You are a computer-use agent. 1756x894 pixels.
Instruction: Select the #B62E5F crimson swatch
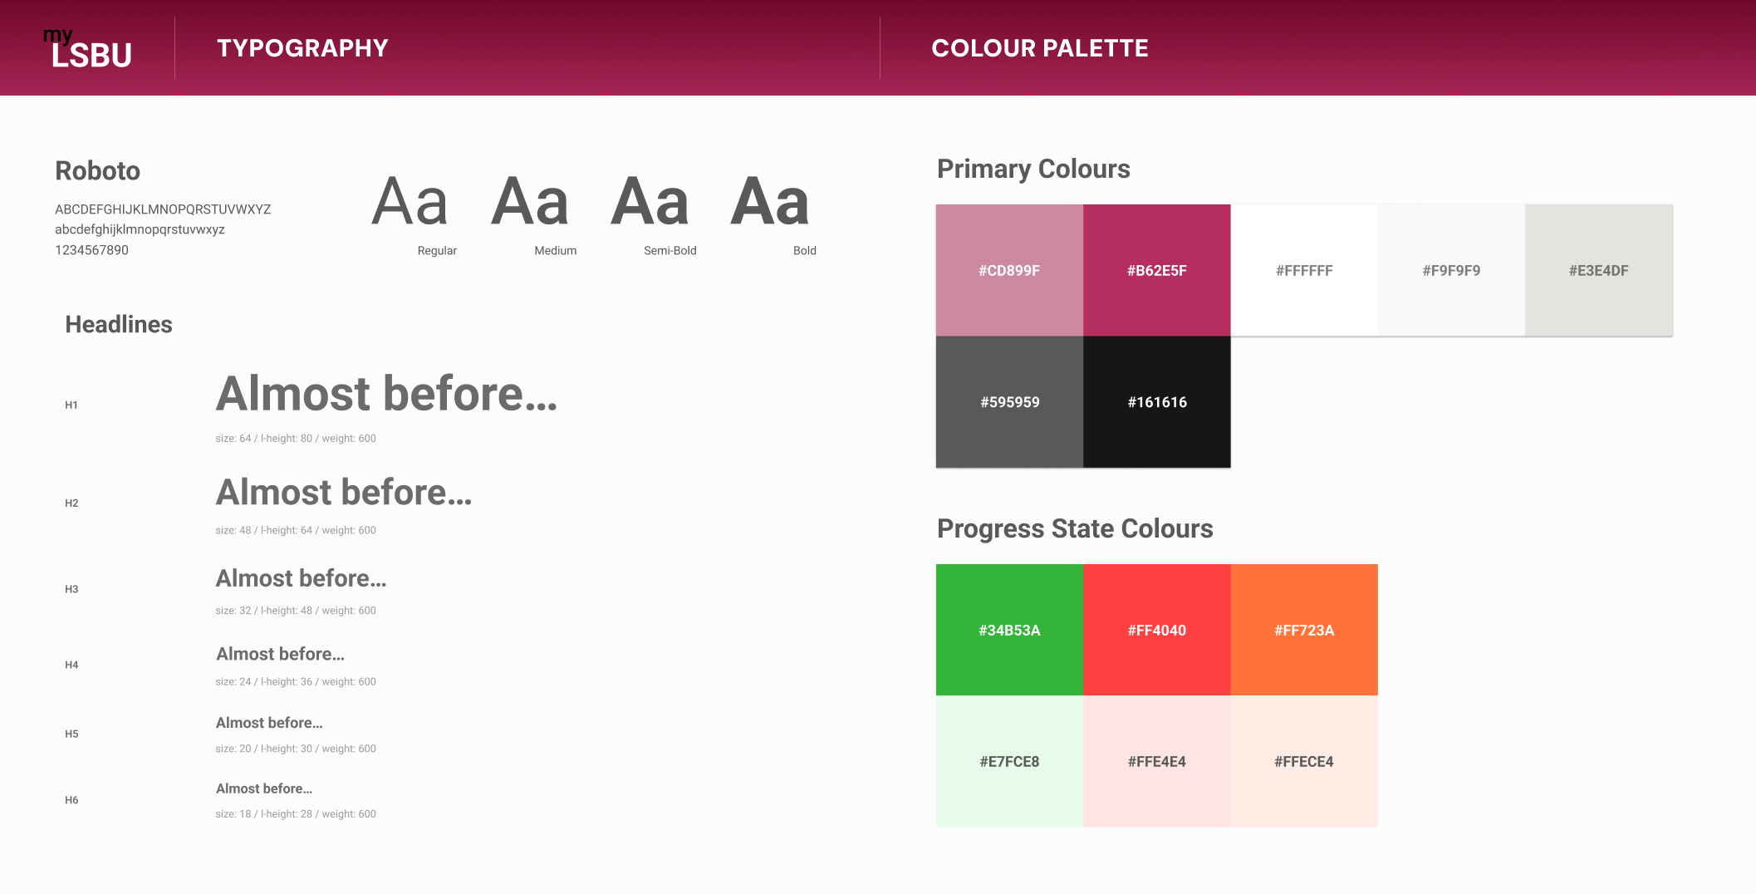pos(1157,270)
